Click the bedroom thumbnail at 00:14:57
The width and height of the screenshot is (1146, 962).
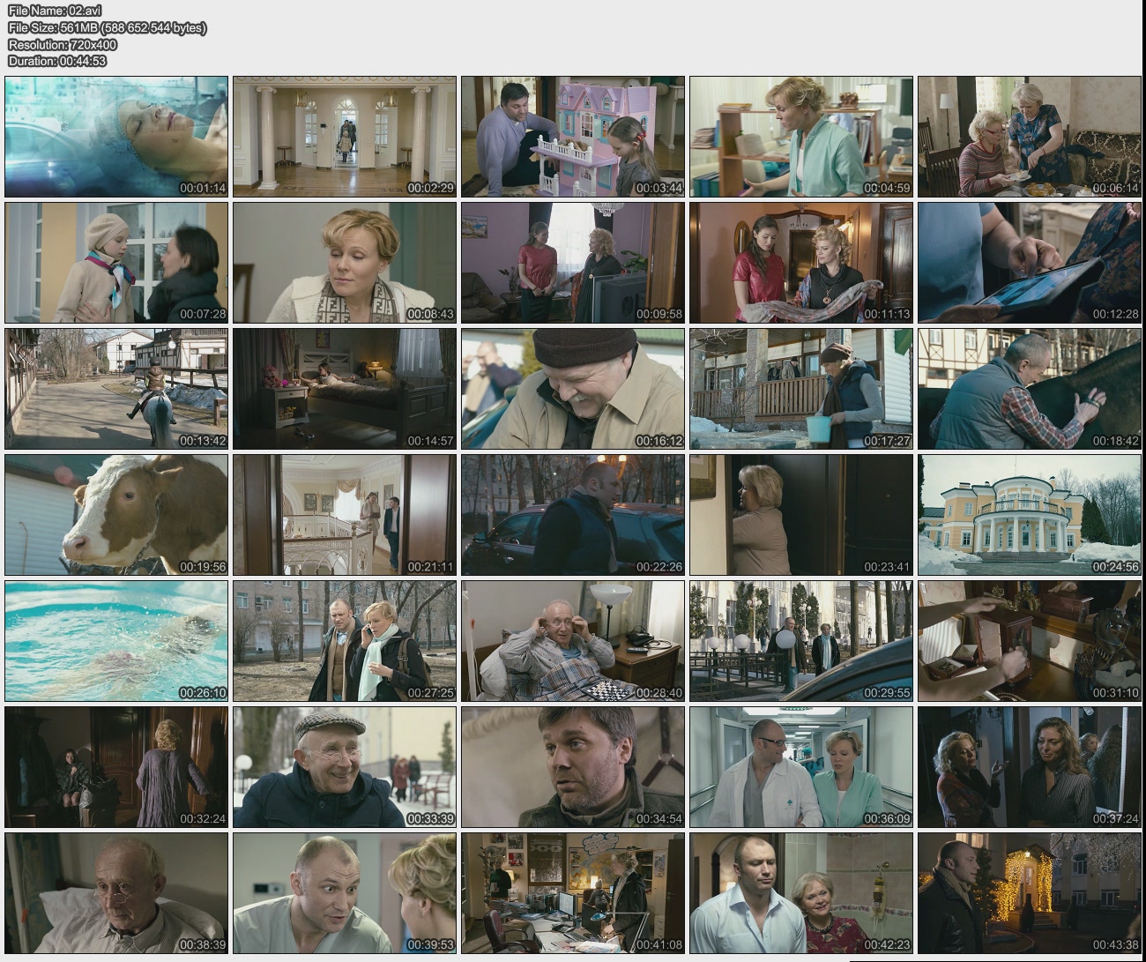(x=345, y=389)
